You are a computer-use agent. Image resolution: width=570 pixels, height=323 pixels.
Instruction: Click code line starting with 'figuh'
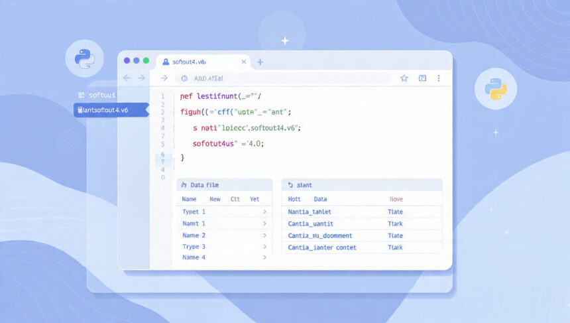point(235,112)
